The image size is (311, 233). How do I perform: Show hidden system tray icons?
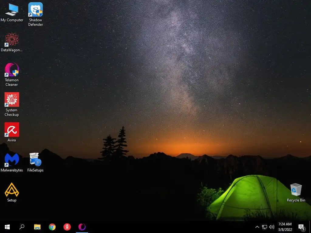click(x=257, y=227)
